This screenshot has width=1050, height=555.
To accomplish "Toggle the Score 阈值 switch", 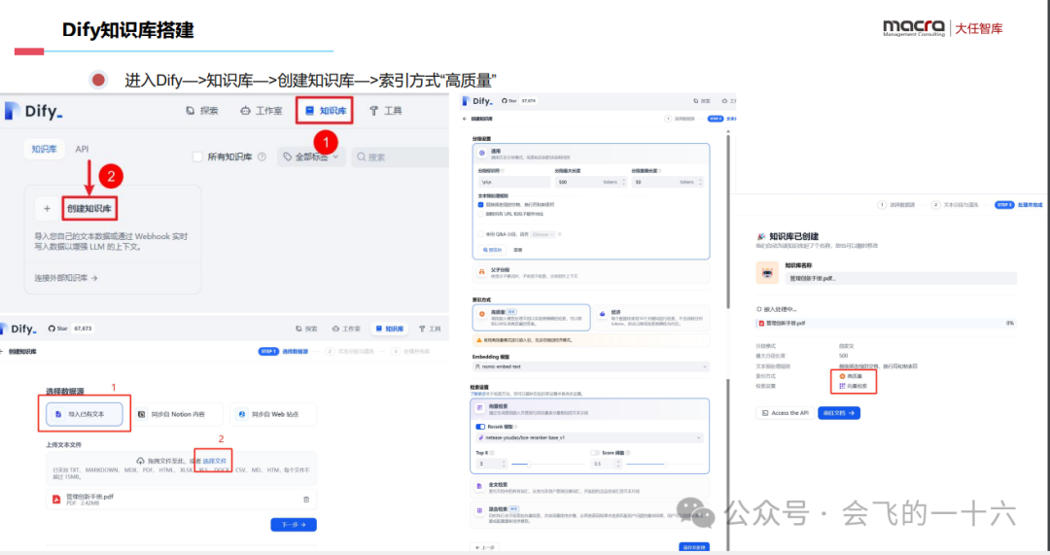I will pos(595,453).
